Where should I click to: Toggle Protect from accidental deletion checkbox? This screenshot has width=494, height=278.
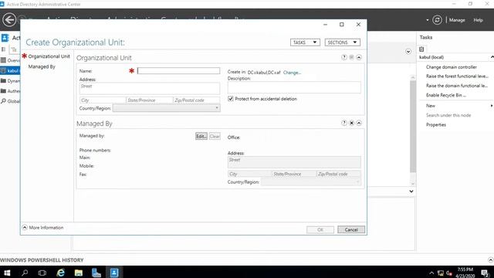231,99
